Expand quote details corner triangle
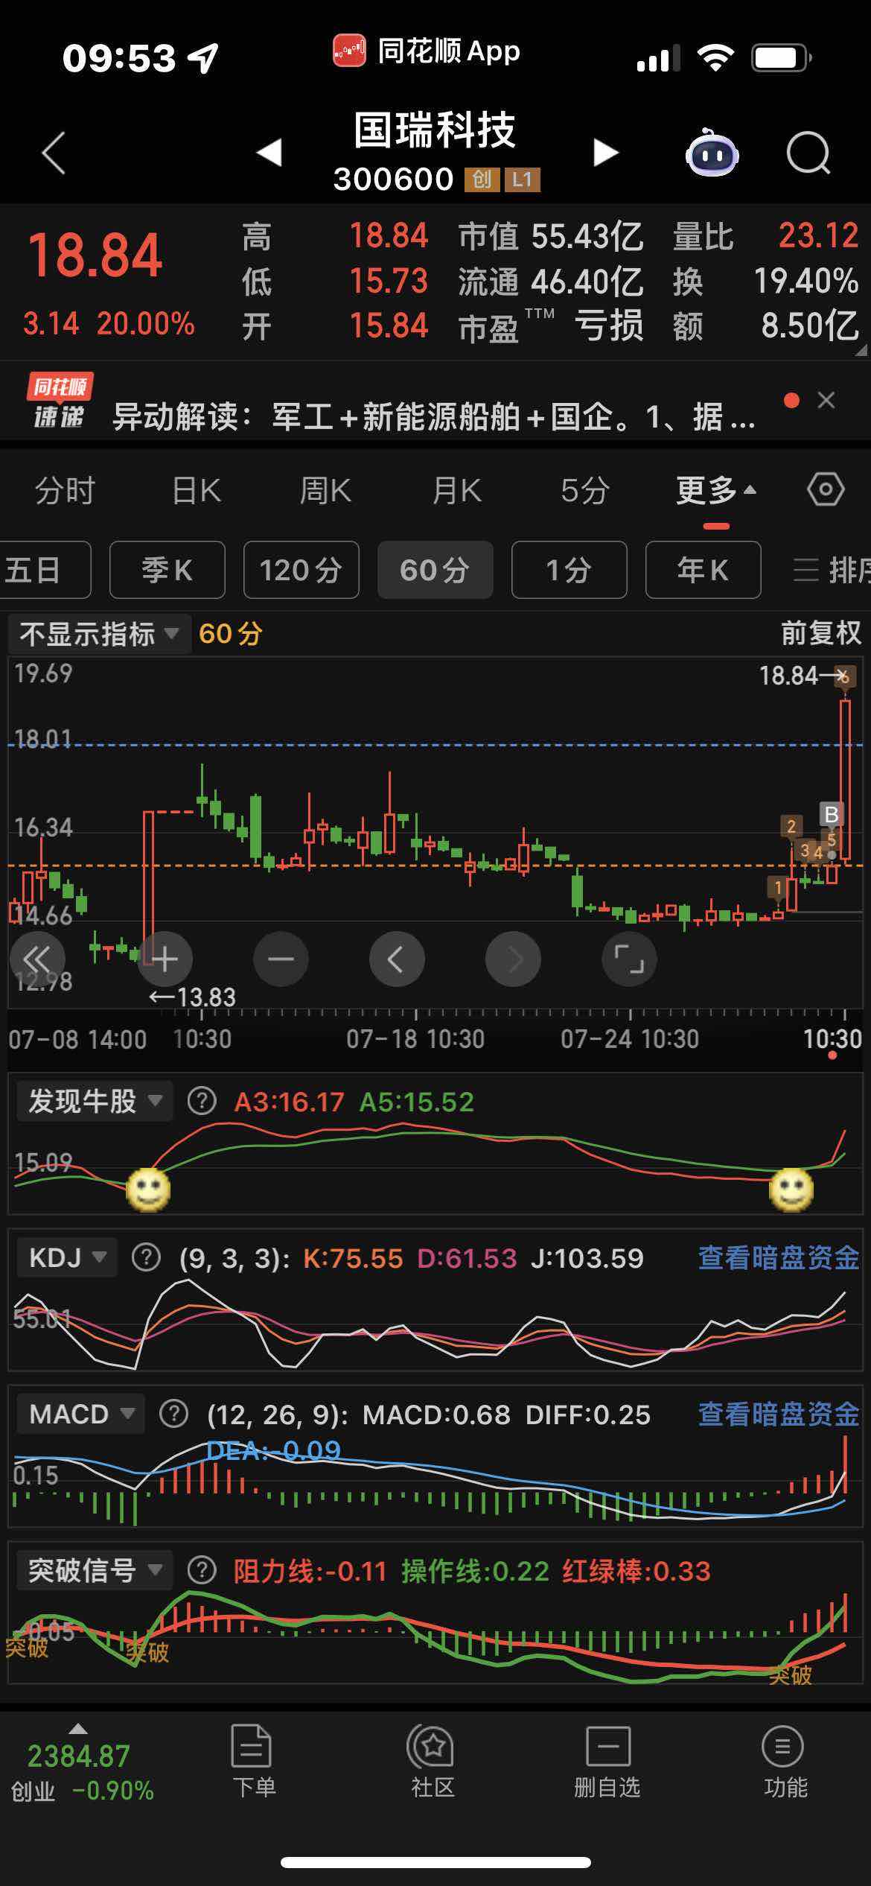The image size is (871, 1886). point(861,349)
